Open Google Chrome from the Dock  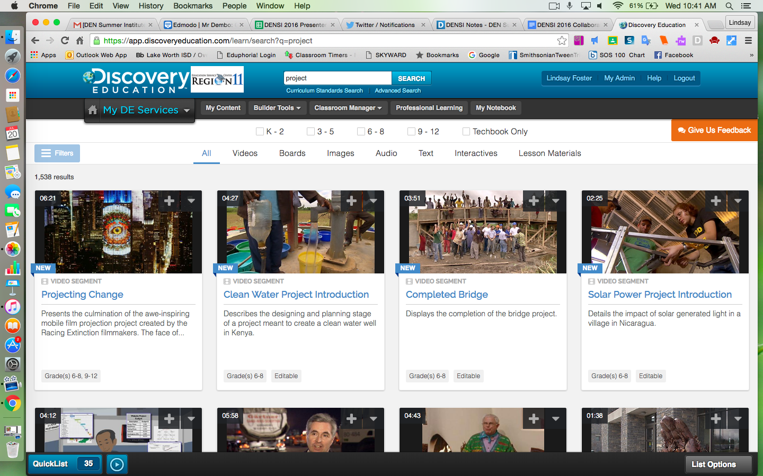pyautogui.click(x=13, y=404)
